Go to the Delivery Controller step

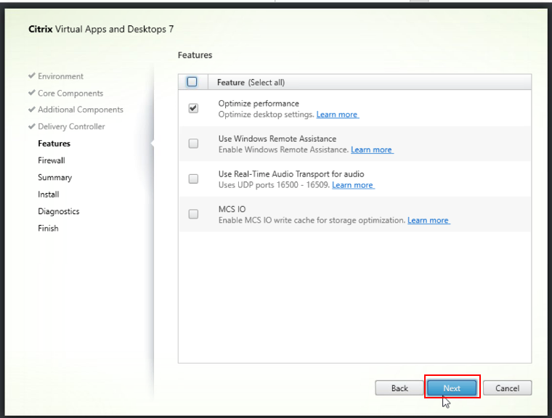(71, 126)
